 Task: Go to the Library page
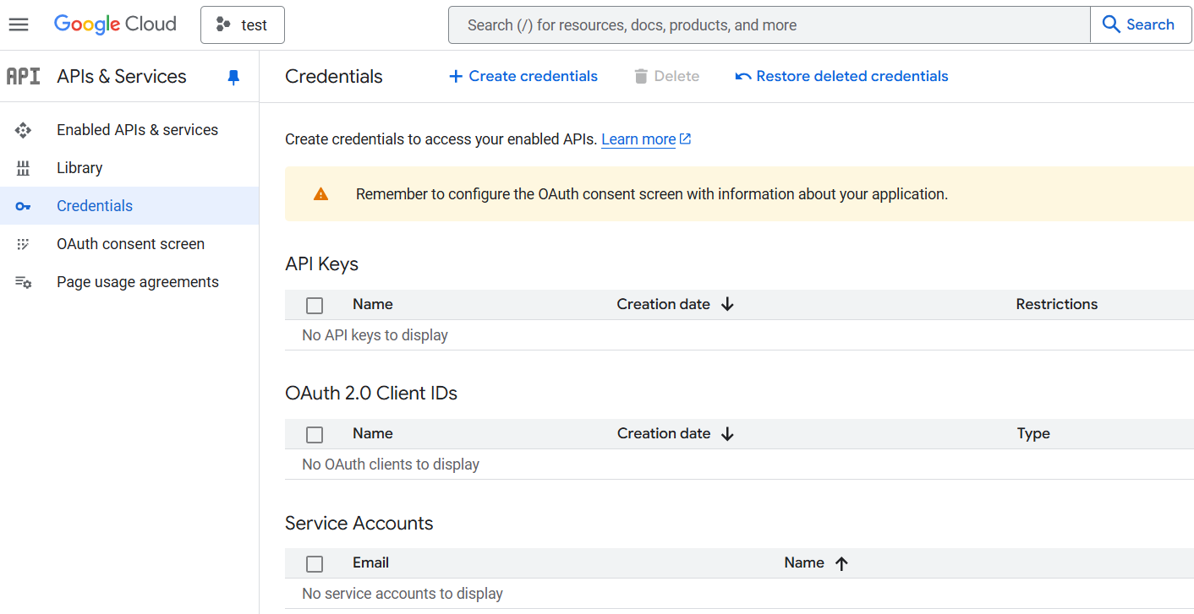coord(79,168)
